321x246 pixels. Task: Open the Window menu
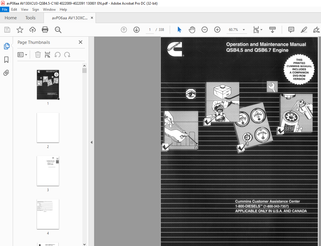pyautogui.click(x=49, y=10)
